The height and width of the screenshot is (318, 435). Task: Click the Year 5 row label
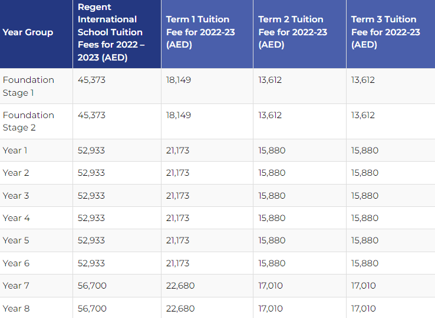[x=16, y=240]
